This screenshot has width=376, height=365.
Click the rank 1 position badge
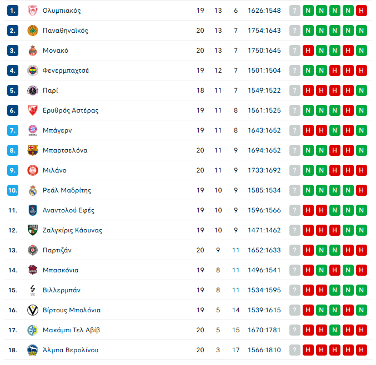(13, 11)
